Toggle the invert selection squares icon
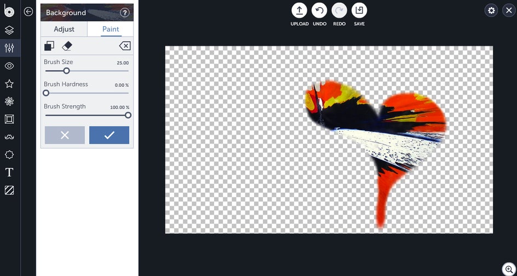This screenshot has height=276, width=517. (49, 46)
